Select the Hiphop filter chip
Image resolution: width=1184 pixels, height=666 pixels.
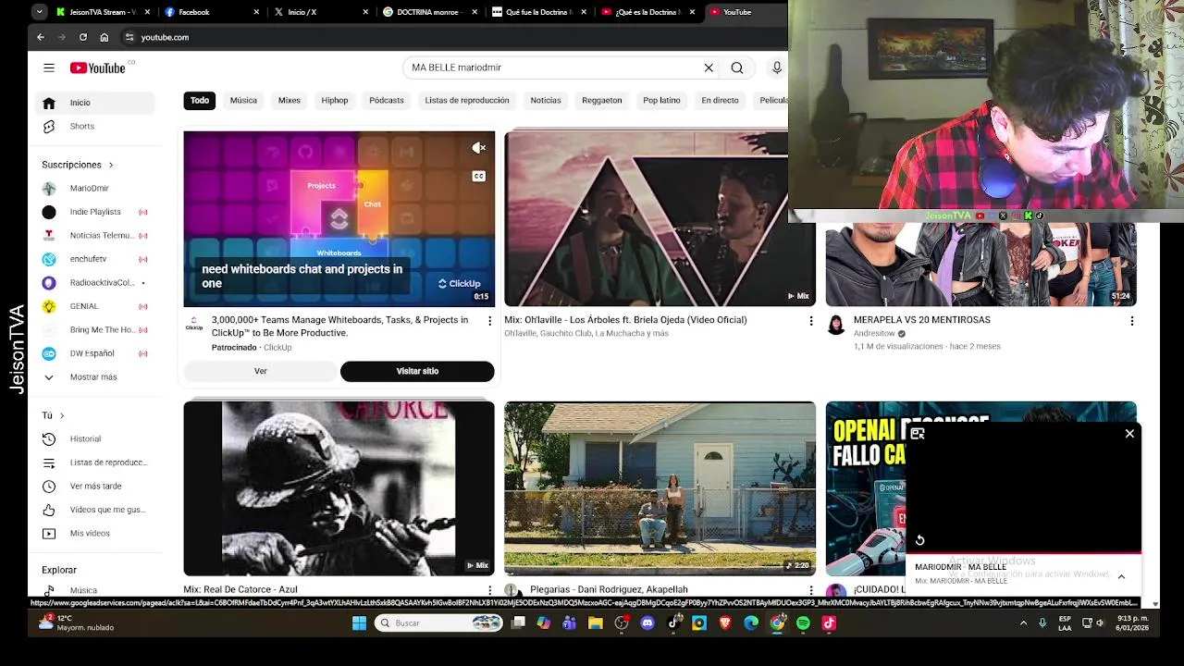335,100
